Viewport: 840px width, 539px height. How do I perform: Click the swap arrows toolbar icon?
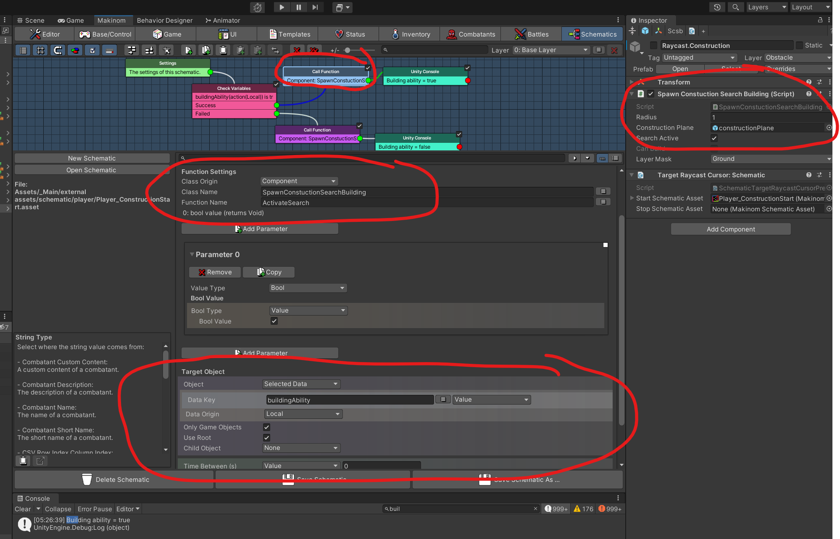tap(275, 50)
